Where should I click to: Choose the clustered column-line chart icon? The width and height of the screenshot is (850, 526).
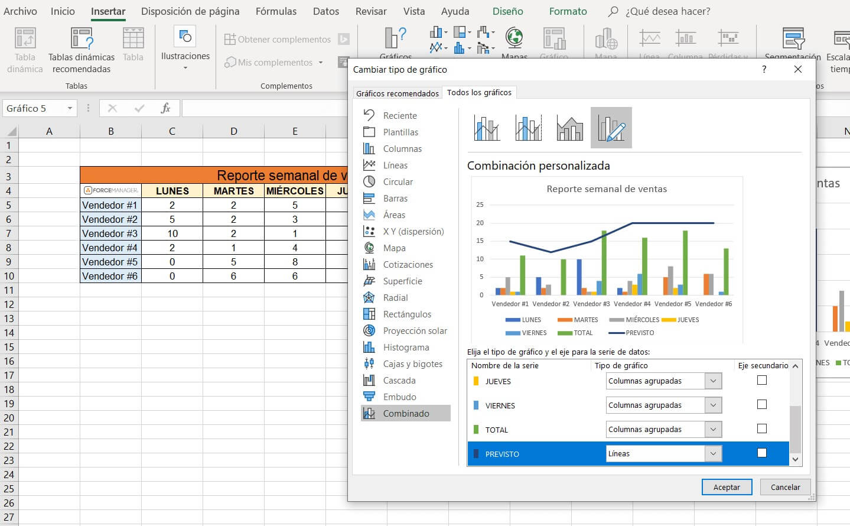pyautogui.click(x=487, y=128)
